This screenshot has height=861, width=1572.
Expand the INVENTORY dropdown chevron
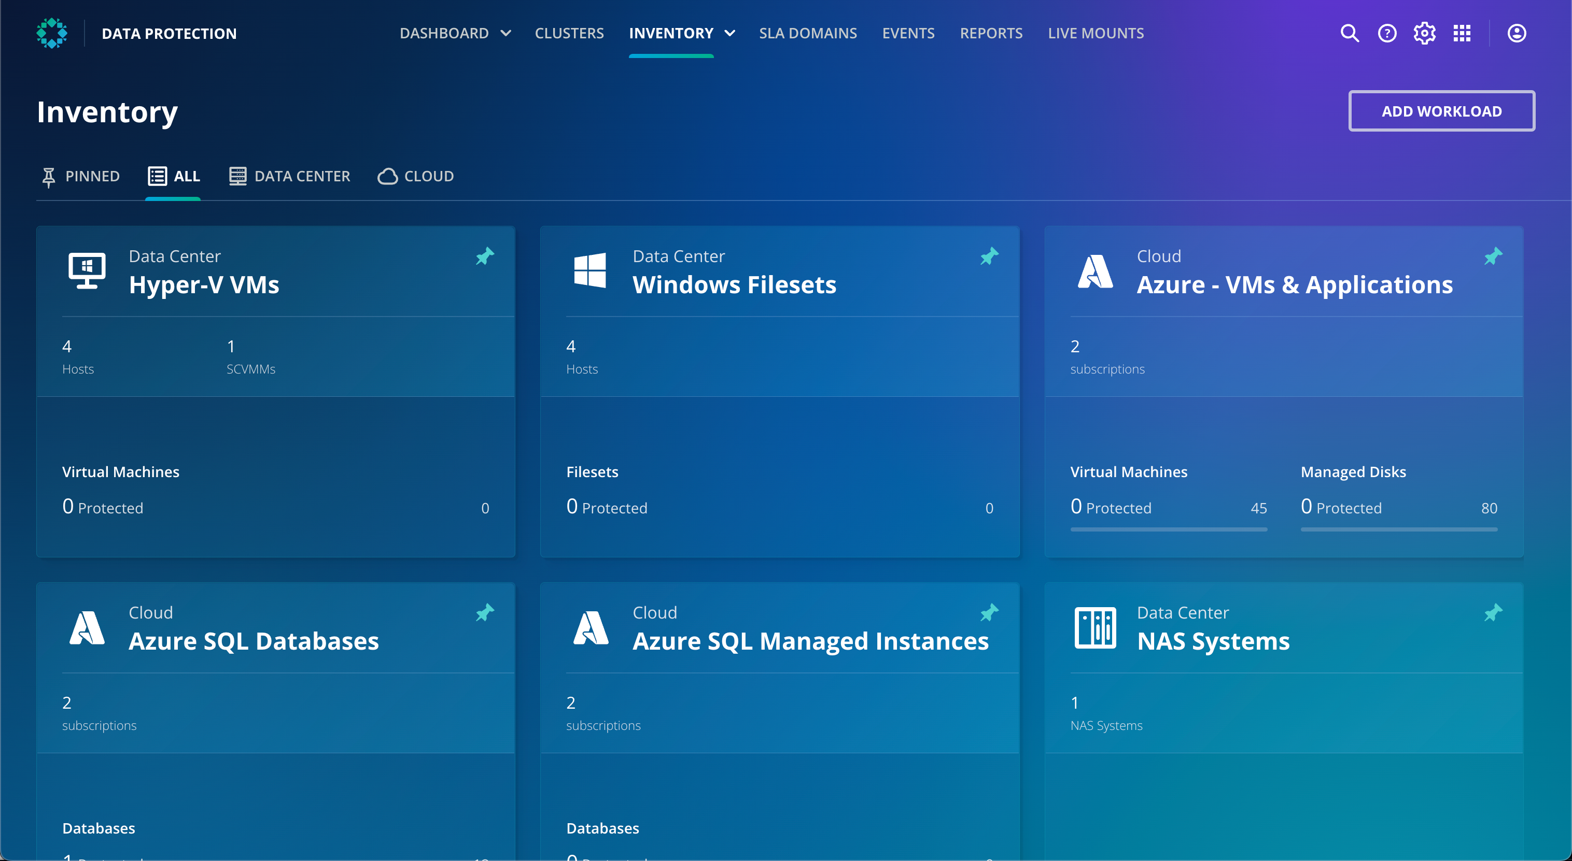pos(730,34)
